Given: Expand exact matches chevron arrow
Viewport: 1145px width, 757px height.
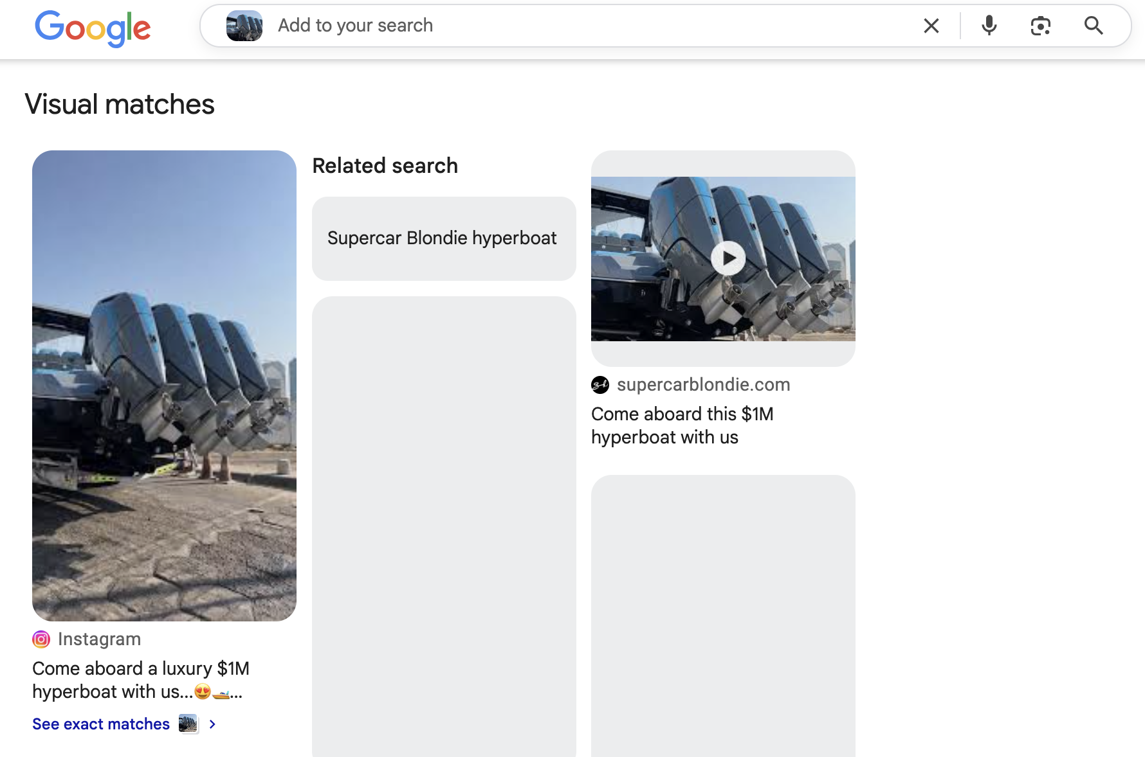Looking at the screenshot, I should 212,724.
